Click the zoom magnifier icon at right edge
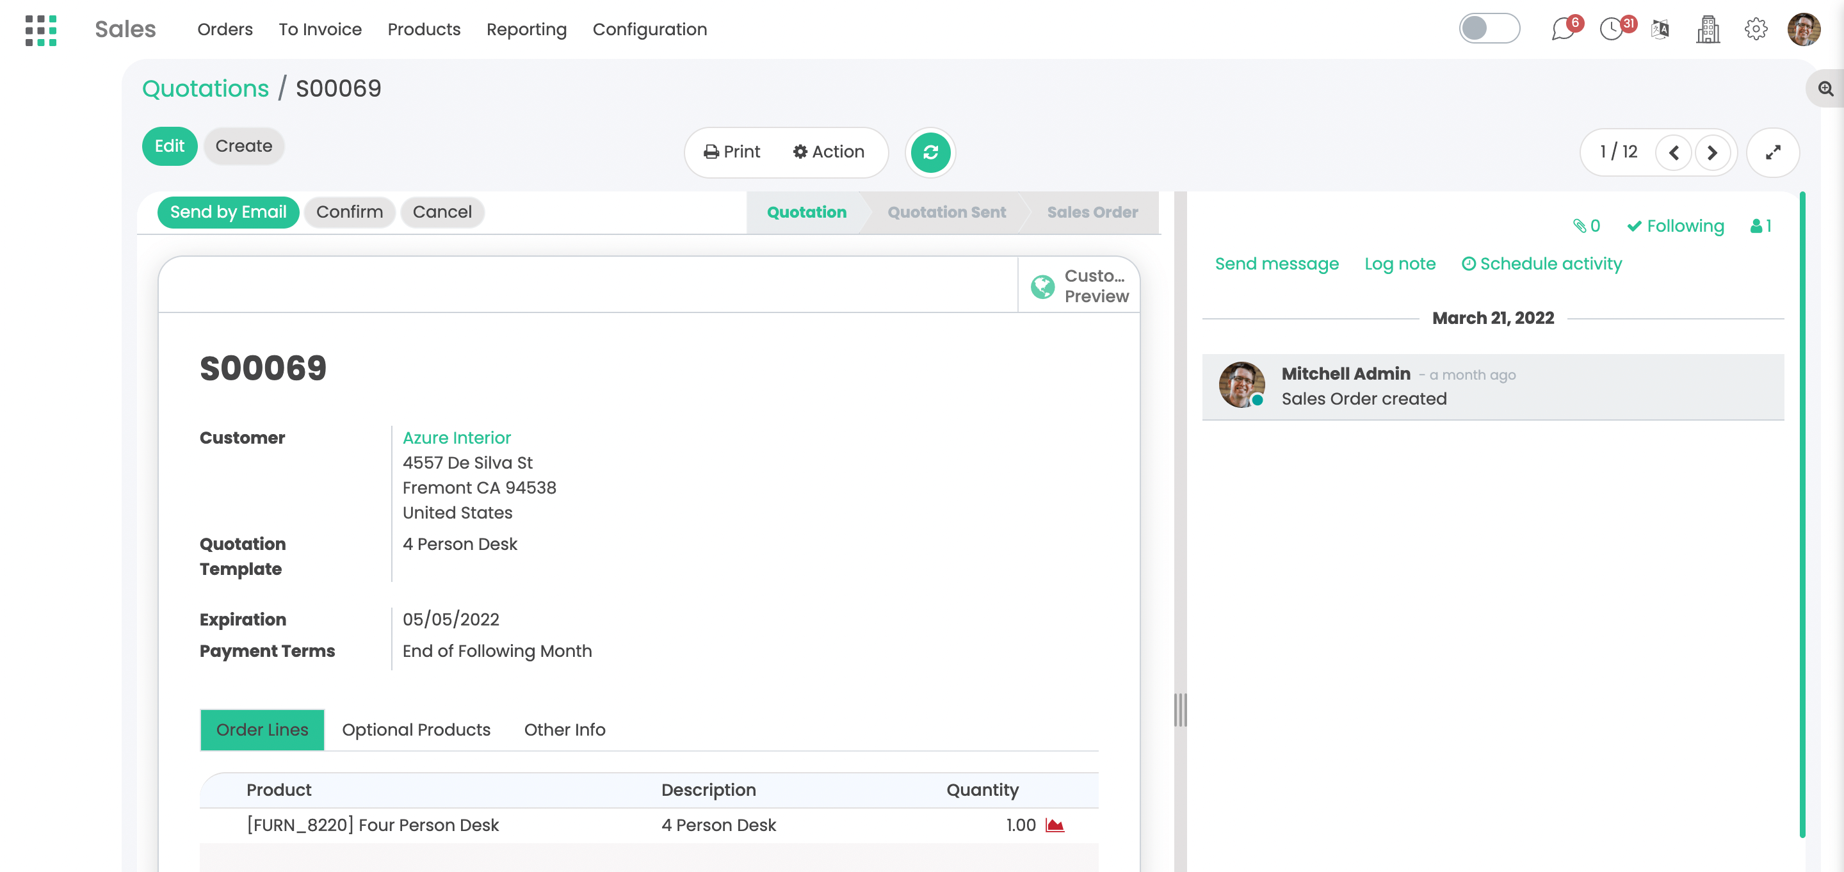Image resolution: width=1844 pixels, height=872 pixels. [x=1826, y=90]
